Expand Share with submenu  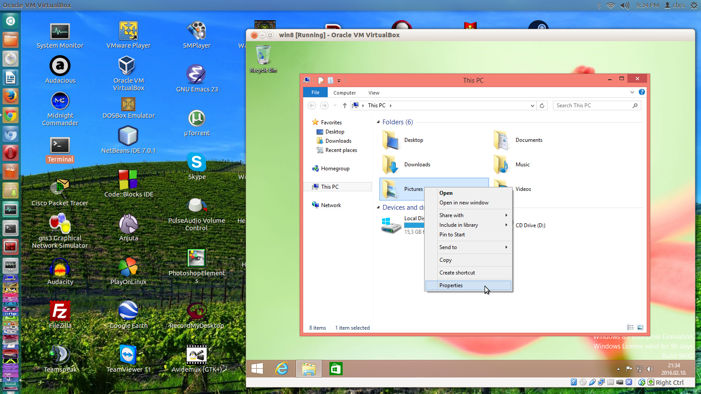tap(468, 215)
